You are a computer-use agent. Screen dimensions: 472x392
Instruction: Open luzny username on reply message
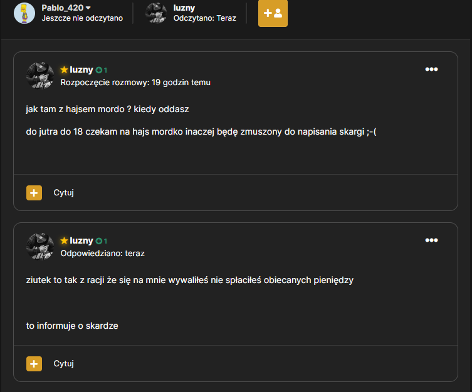(81, 241)
